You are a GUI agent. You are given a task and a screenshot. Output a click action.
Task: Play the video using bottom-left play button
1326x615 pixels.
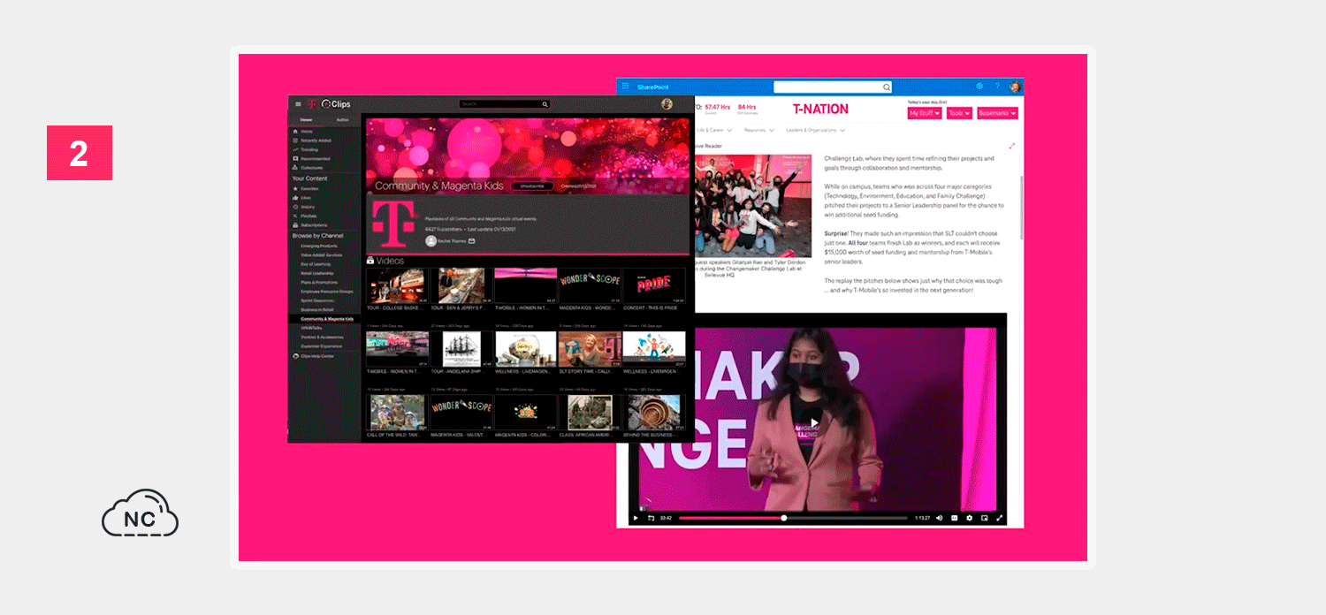click(x=636, y=518)
